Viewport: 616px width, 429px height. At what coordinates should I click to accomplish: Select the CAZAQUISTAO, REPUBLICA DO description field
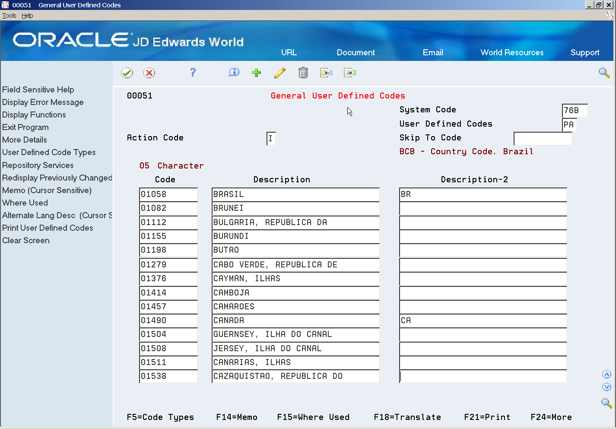(x=295, y=376)
